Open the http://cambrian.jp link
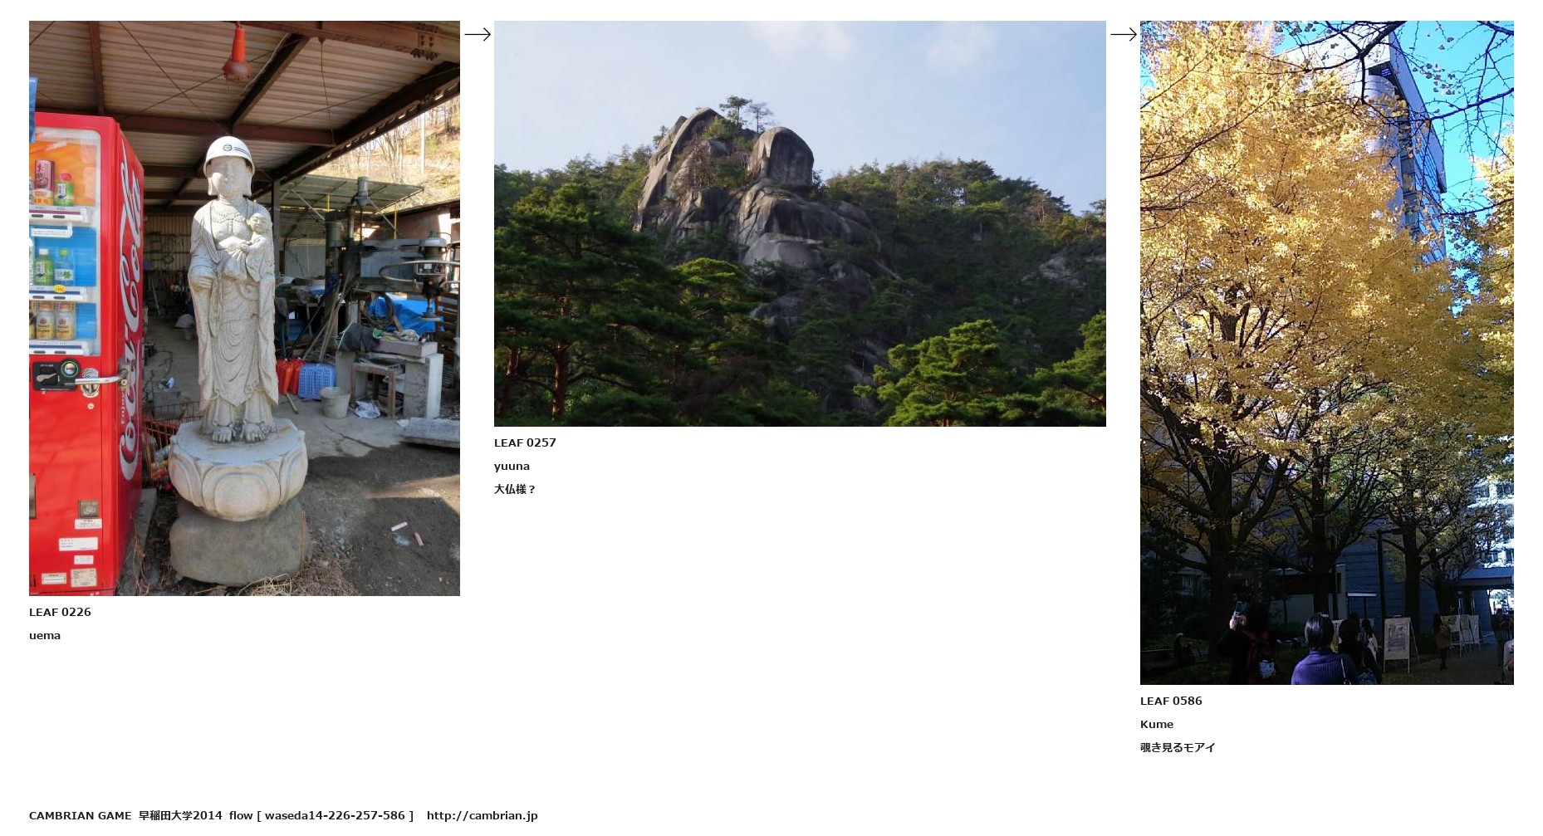 pyautogui.click(x=482, y=815)
